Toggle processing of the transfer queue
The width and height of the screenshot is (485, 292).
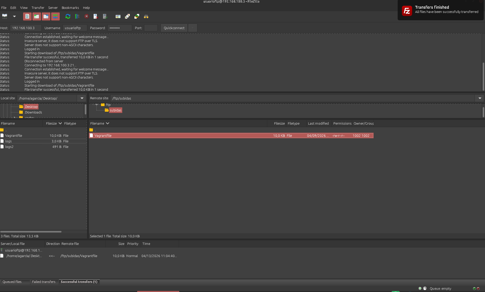pyautogui.click(x=77, y=16)
